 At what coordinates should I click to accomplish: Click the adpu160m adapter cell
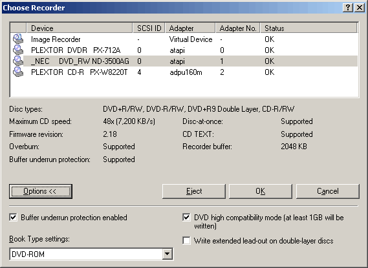[186, 72]
